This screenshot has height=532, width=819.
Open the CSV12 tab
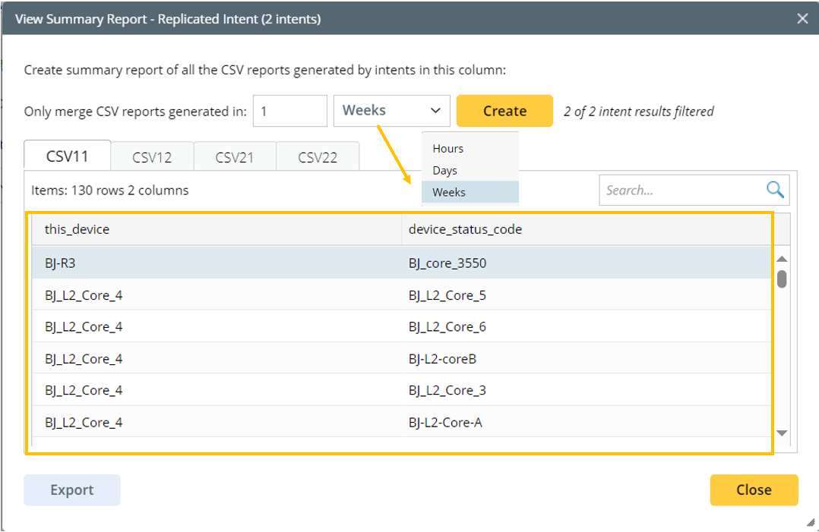(x=152, y=157)
